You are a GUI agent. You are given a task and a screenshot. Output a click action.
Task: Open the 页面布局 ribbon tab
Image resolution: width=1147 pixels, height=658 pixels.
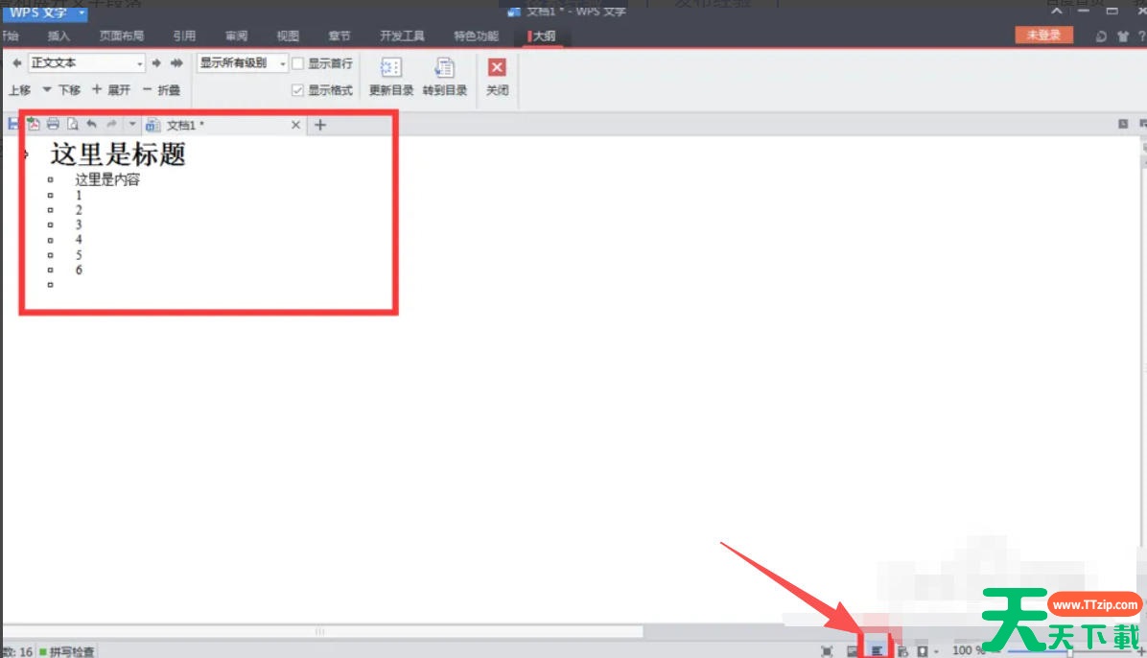click(x=121, y=36)
